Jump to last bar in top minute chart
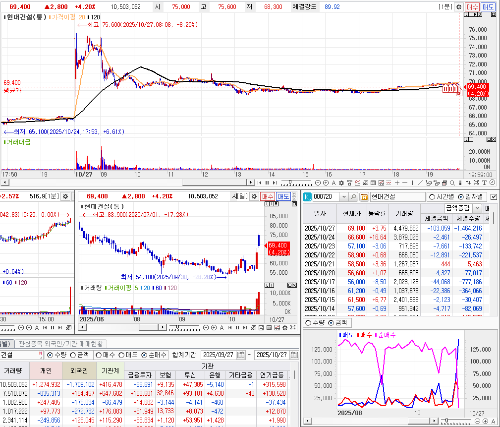 click(x=275, y=183)
